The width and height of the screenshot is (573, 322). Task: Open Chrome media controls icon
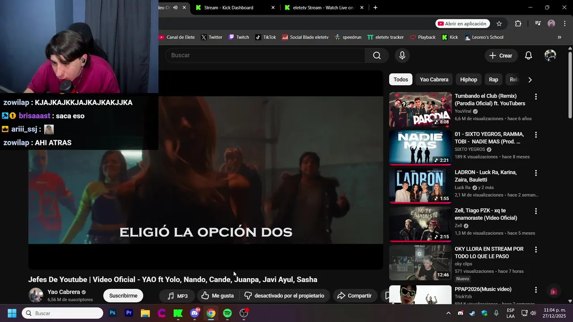(x=538, y=24)
